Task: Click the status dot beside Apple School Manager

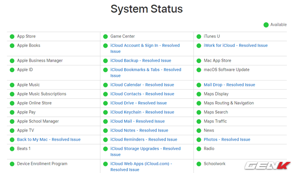Action: pos(12,121)
